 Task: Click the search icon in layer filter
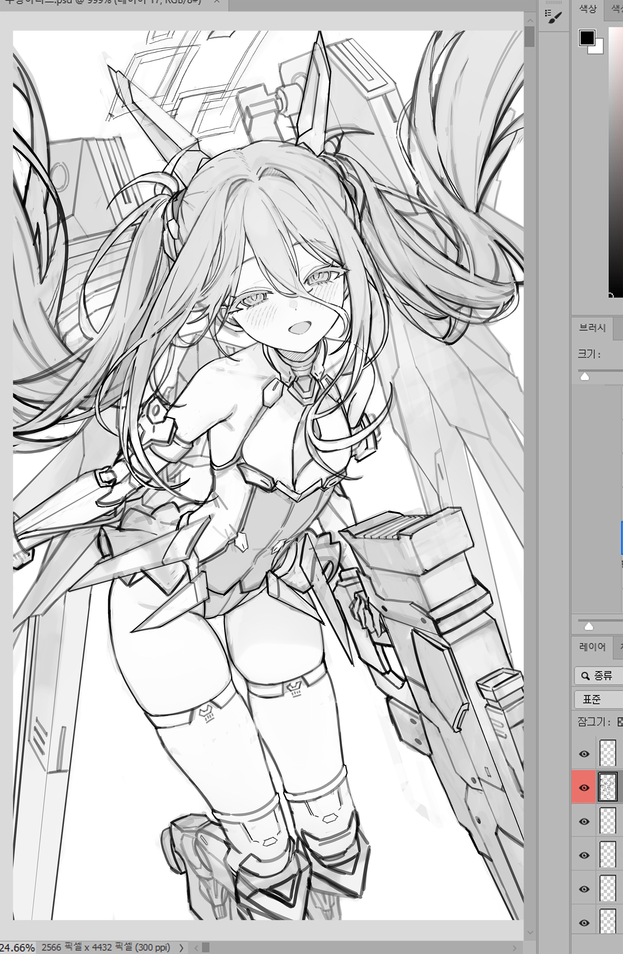(585, 676)
